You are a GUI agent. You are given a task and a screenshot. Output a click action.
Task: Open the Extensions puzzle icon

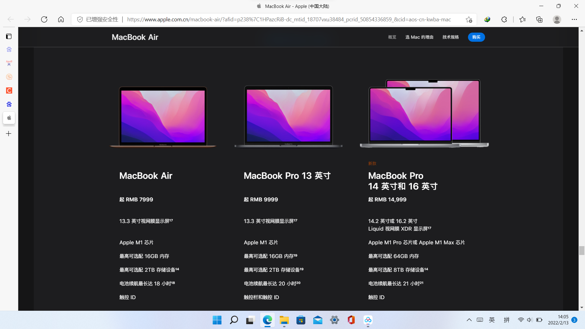pos(504,19)
